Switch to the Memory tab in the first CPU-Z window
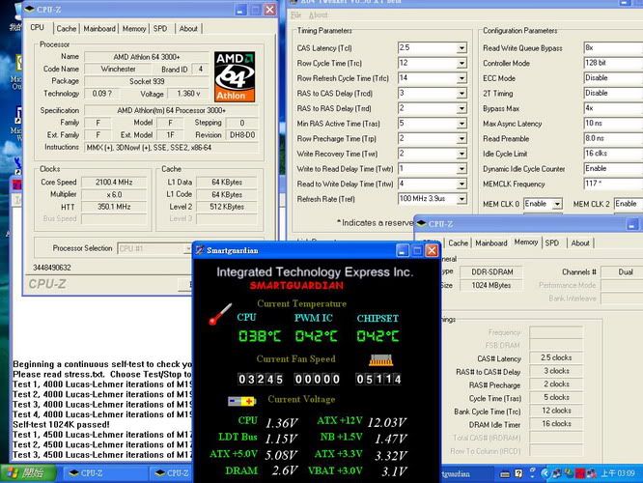 [134, 29]
